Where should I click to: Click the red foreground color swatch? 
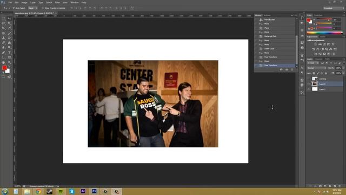pos(4,68)
